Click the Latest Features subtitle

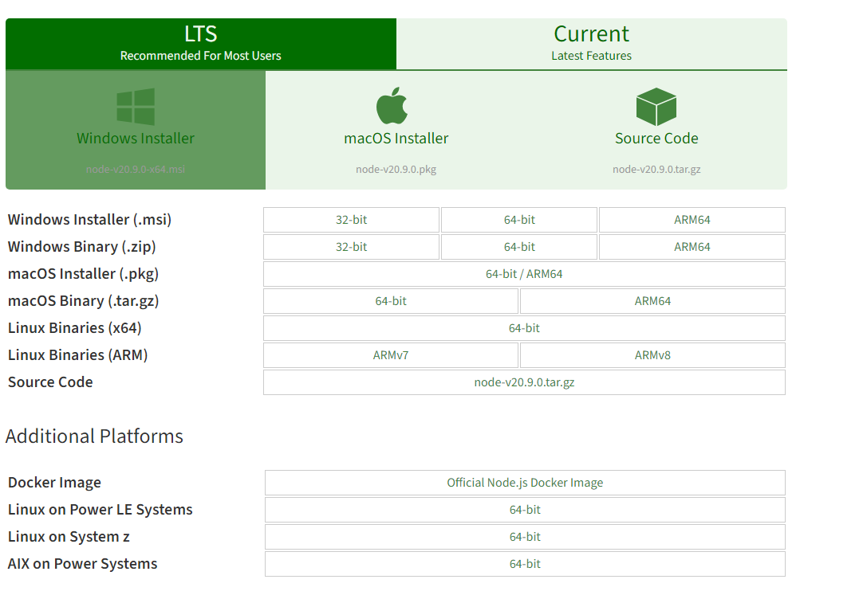click(591, 56)
